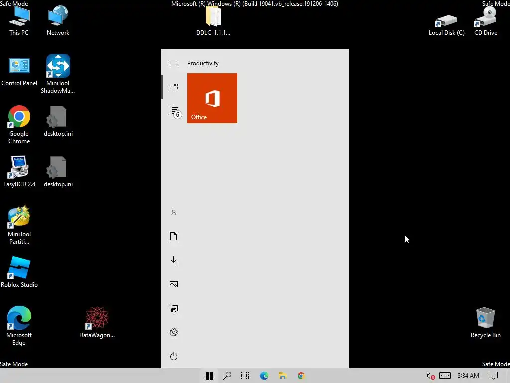
Task: Open File Explorer from Start sidebar
Action: [174, 308]
